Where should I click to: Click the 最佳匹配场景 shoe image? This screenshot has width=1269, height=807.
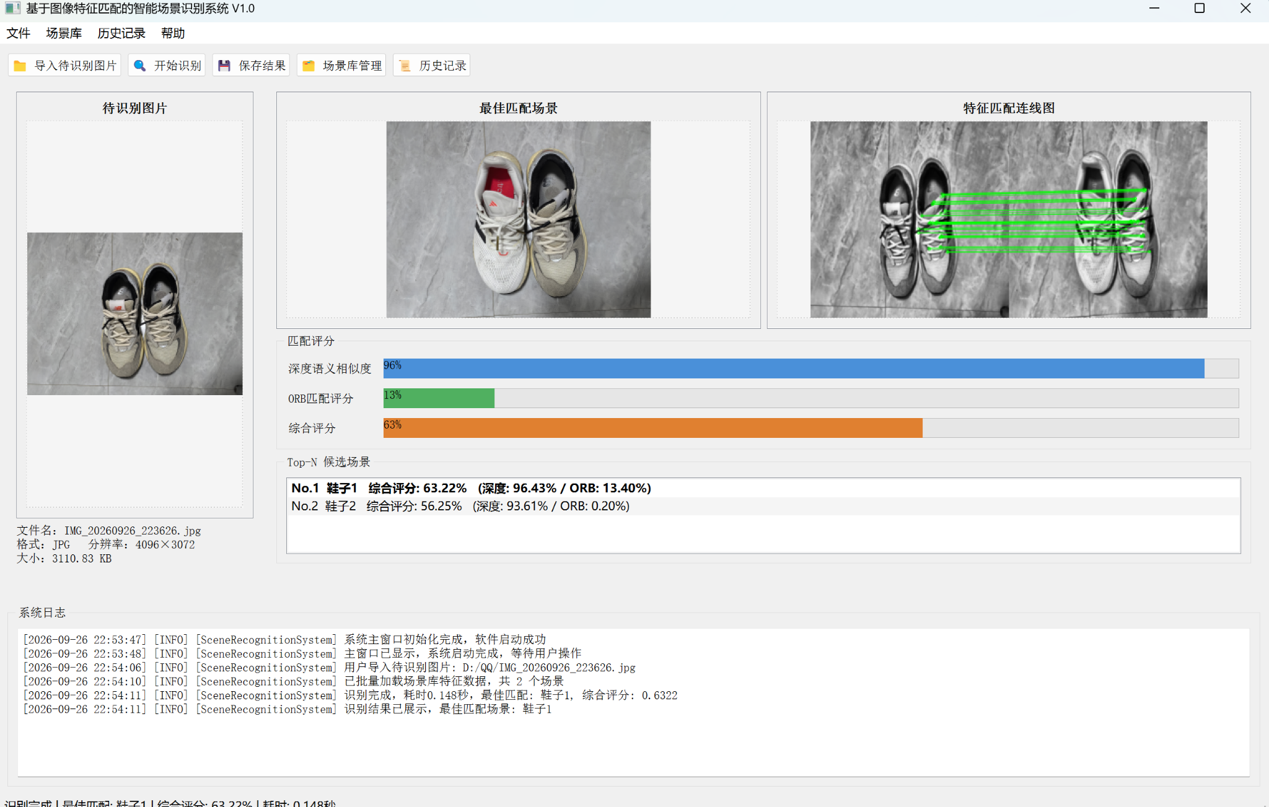point(519,219)
